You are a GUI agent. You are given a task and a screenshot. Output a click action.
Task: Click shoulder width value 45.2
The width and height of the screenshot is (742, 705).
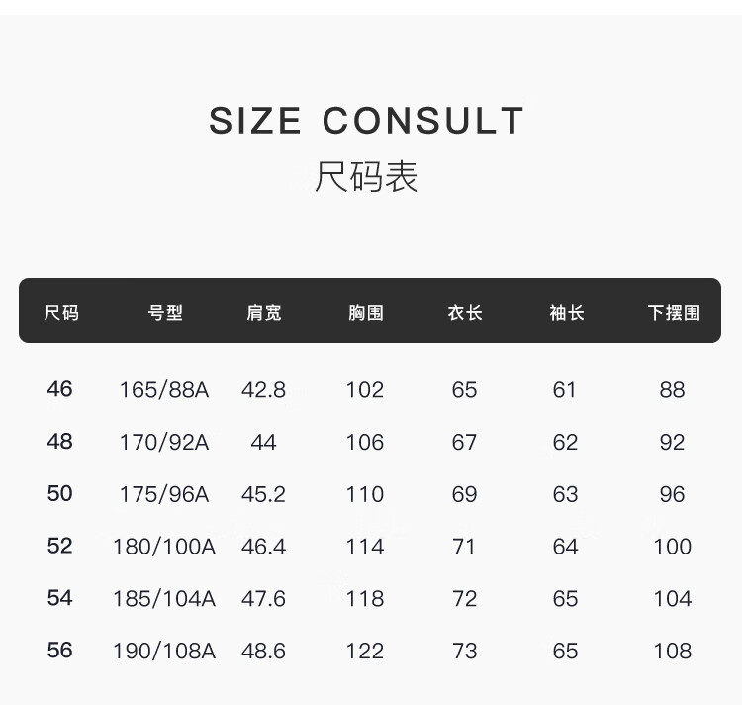263,494
